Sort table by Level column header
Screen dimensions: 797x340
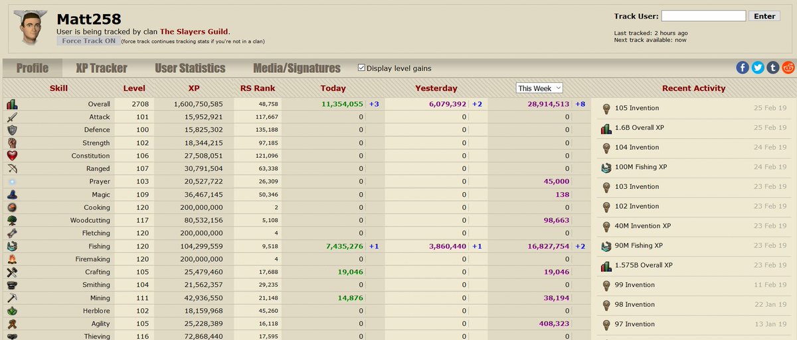[134, 88]
